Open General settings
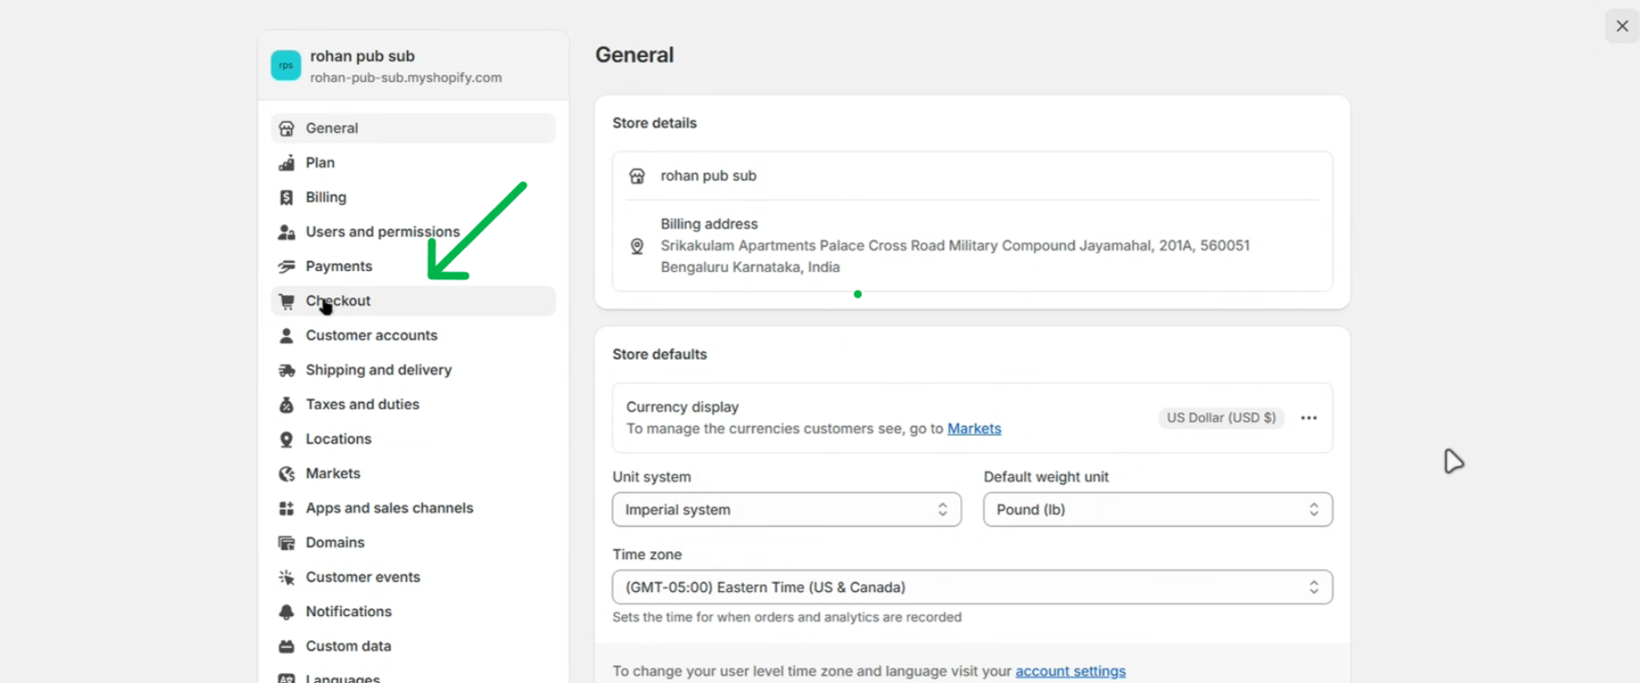The image size is (1640, 683). (x=413, y=128)
